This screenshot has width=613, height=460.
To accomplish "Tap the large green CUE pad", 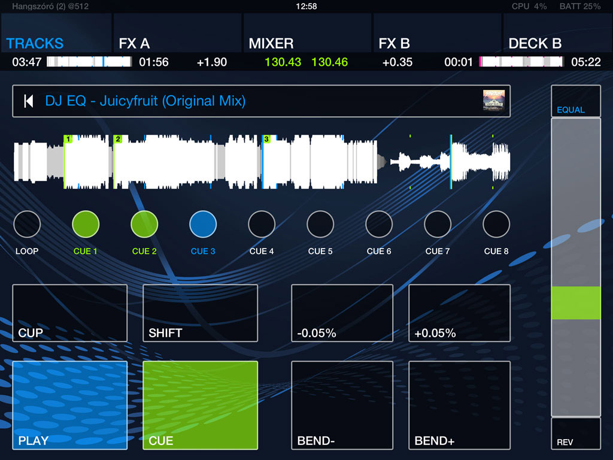I will [x=200, y=405].
